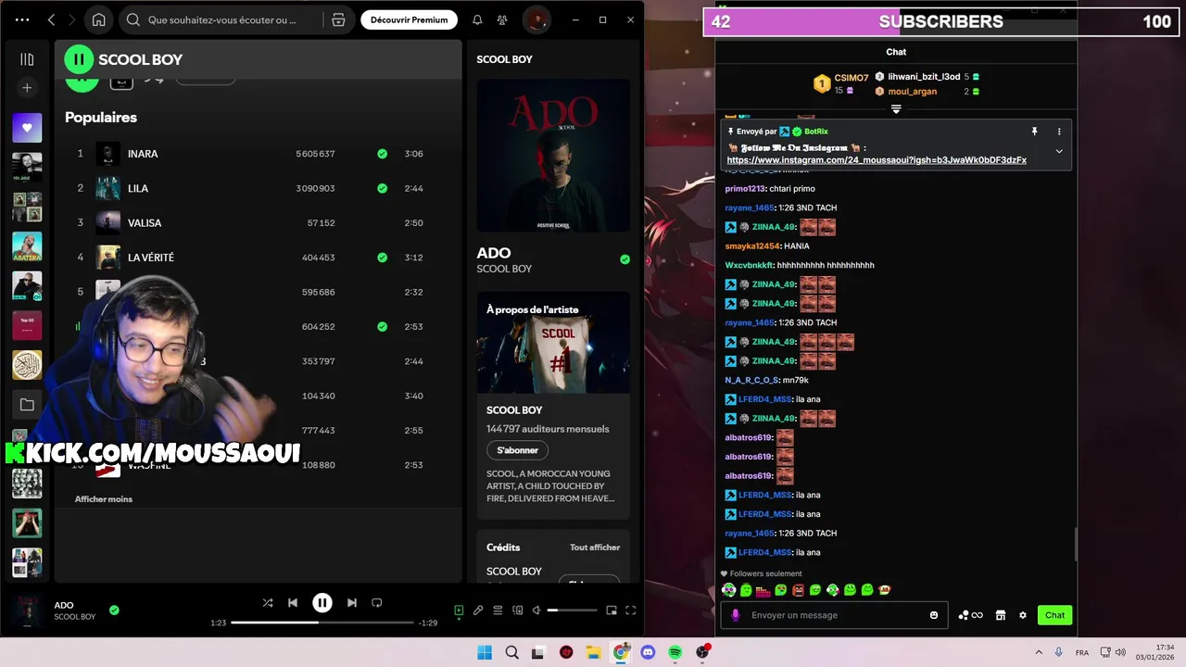The width and height of the screenshot is (1186, 667).
Task: Click the purple microphone icon in the chat input
Action: coord(736,615)
